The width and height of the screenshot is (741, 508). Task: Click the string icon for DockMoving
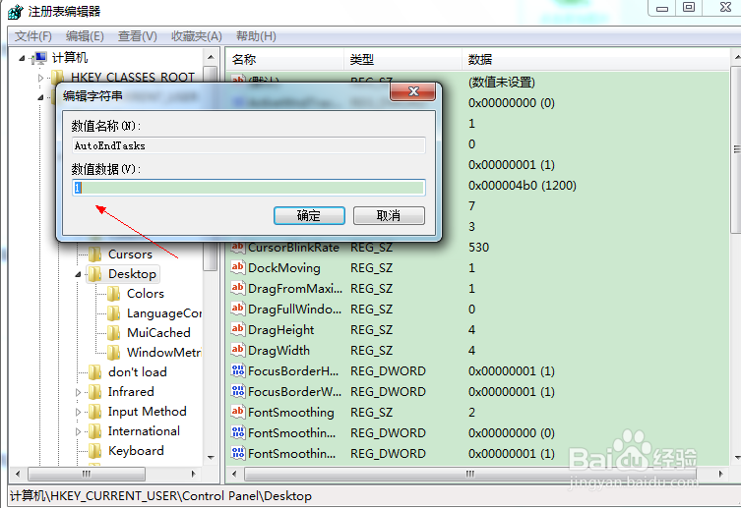click(238, 267)
